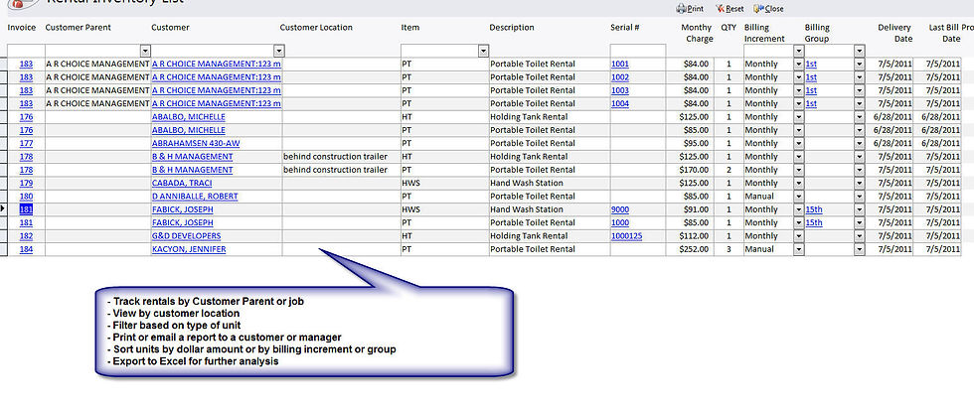Viewport: 974px width, 410px height.
Task: Open serial number 1002 link
Action: tap(620, 77)
